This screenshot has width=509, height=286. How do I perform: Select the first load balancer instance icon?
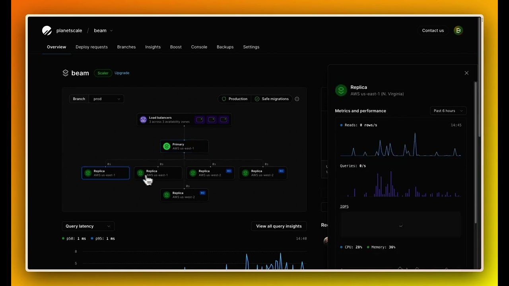[x=200, y=120]
